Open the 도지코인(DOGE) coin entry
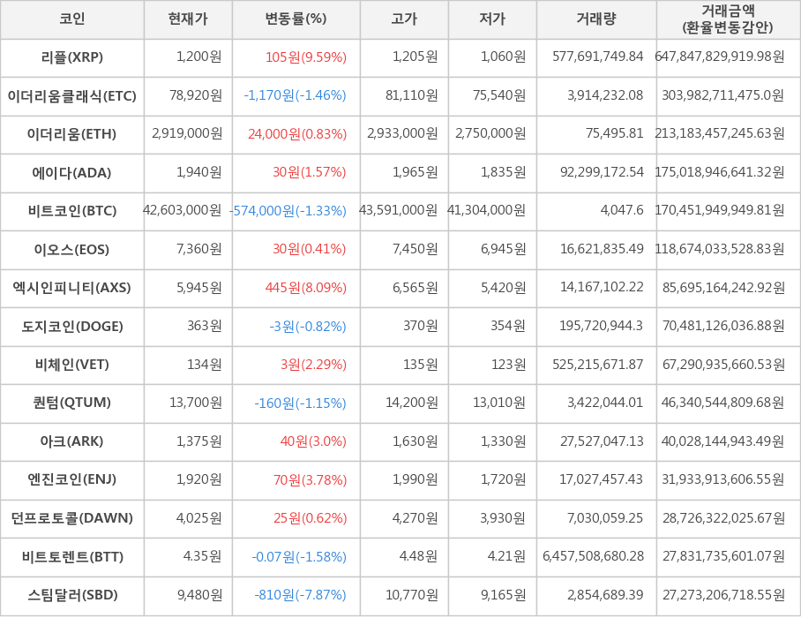The height and width of the screenshot is (618, 801). click(71, 327)
